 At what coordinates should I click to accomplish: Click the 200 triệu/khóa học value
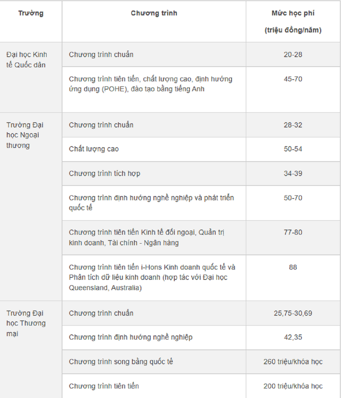(293, 386)
